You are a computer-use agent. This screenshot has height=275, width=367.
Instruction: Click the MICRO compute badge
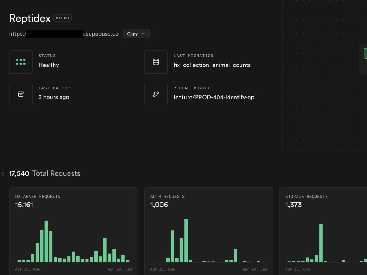[62, 18]
